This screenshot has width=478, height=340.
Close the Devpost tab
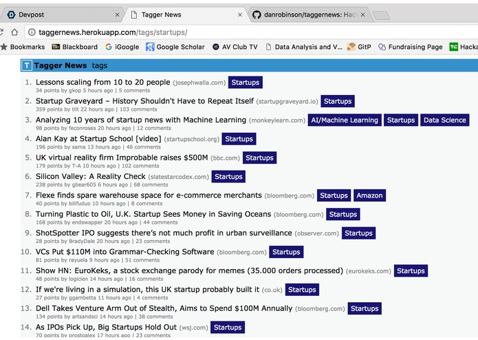(117, 14)
